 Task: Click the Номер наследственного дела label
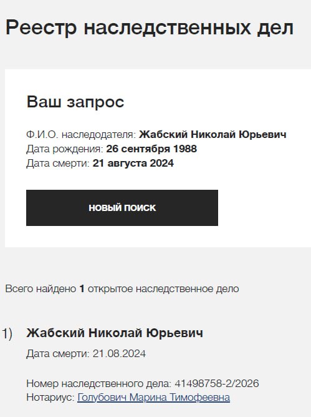[x=99, y=383]
